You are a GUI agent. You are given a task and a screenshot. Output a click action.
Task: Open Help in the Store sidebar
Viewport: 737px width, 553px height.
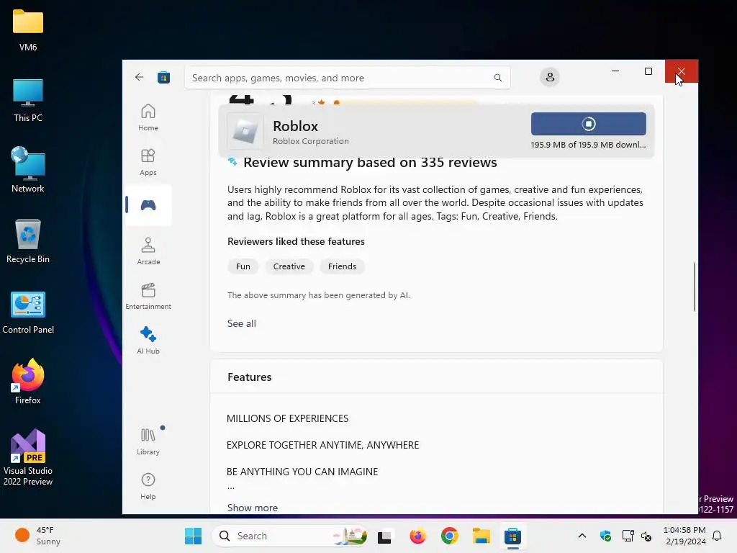[148, 486]
